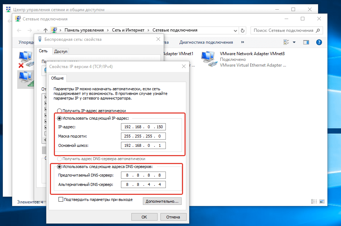The width and height of the screenshot is (341, 226).
Task: Click 'Диагностика подключения' toolbar command
Action: pyautogui.click(x=206, y=42)
